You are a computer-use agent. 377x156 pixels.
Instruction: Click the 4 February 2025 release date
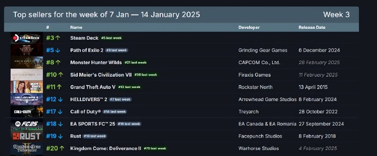coord(318,148)
